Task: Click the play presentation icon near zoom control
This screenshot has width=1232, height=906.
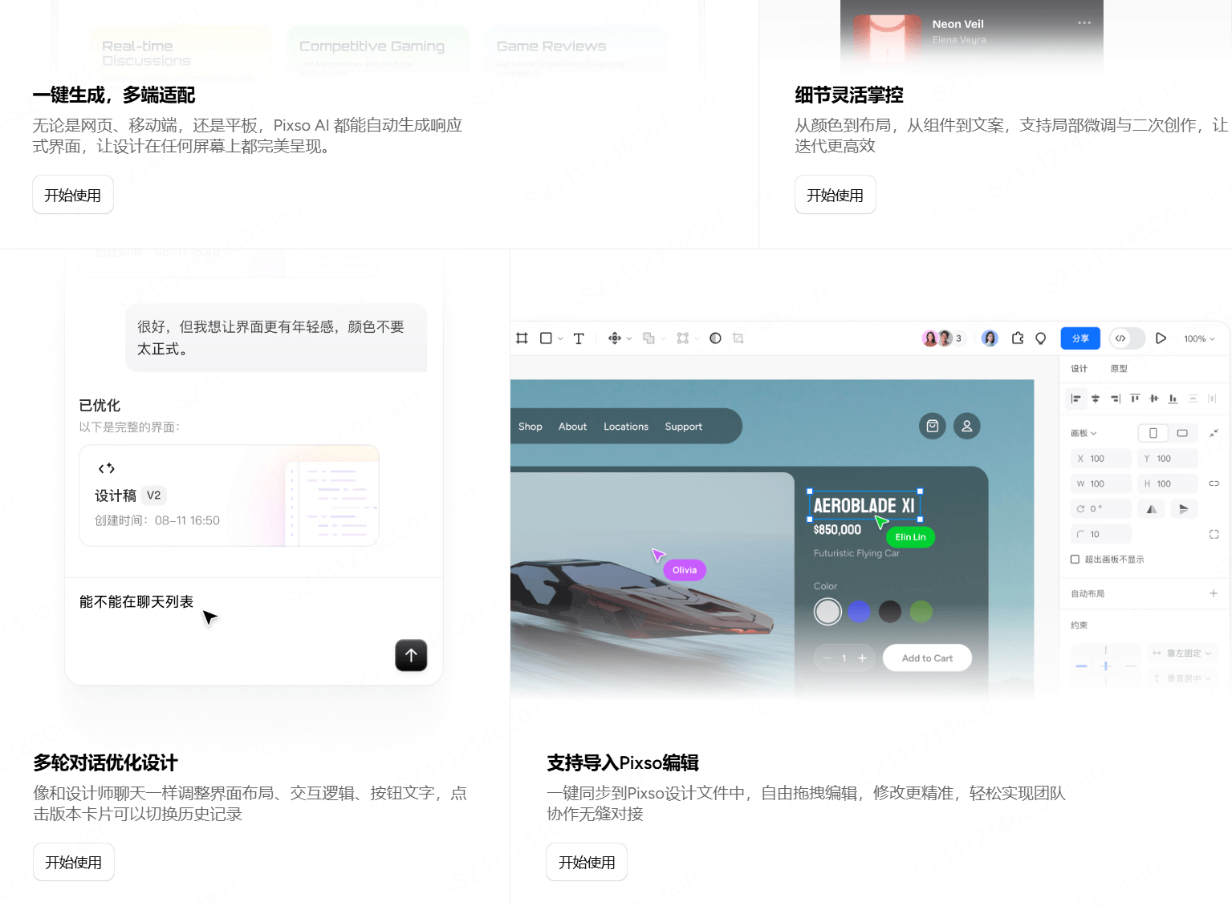Action: pos(1161,338)
